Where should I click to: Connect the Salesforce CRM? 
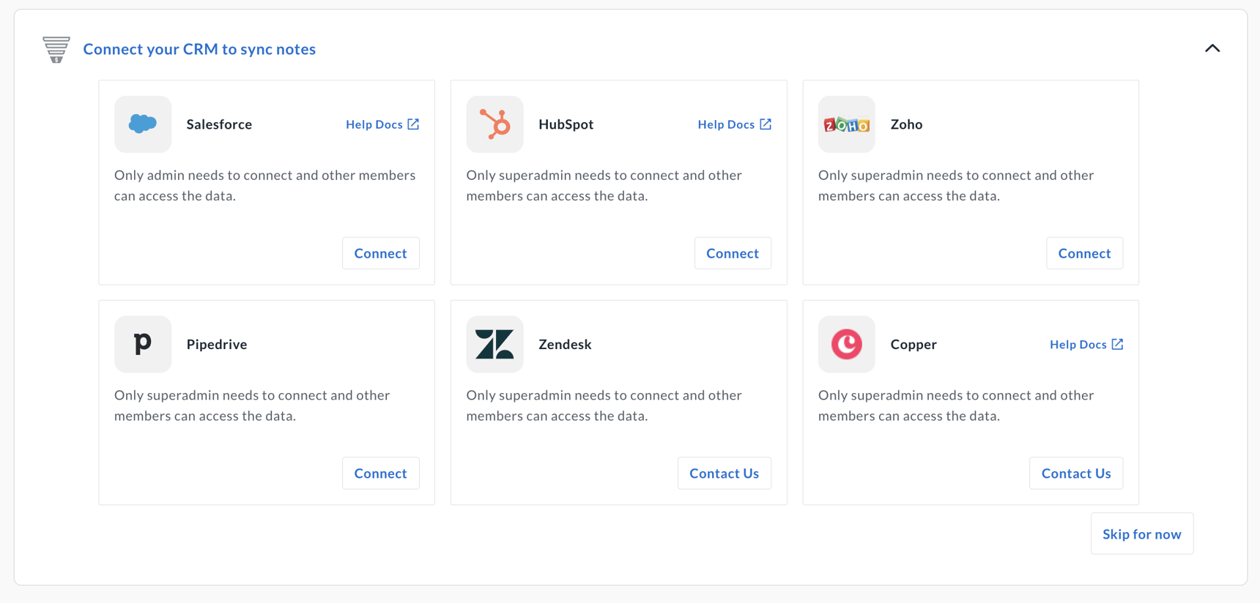(x=380, y=253)
